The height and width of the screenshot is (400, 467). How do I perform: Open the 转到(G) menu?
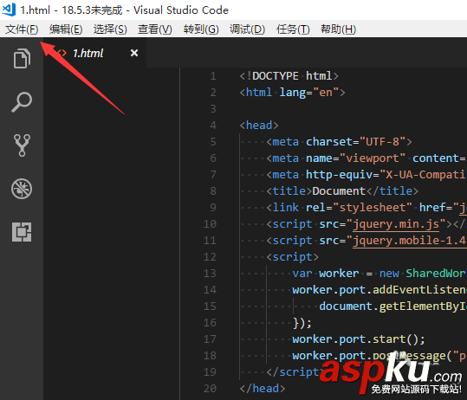coord(201,29)
